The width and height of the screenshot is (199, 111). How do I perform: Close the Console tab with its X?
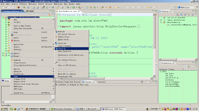click(94, 82)
